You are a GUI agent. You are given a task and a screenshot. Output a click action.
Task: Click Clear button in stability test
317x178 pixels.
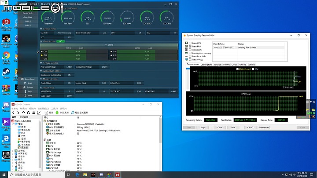pos(220,127)
